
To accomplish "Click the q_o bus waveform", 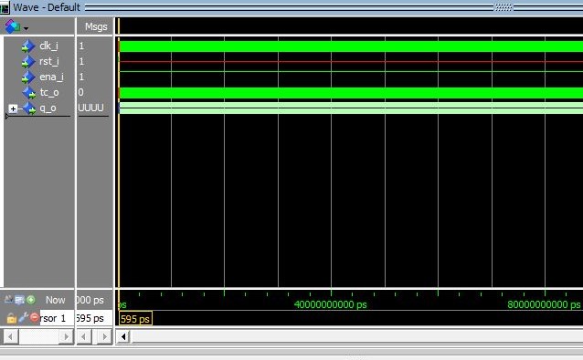I will pyautogui.click(x=351, y=108).
